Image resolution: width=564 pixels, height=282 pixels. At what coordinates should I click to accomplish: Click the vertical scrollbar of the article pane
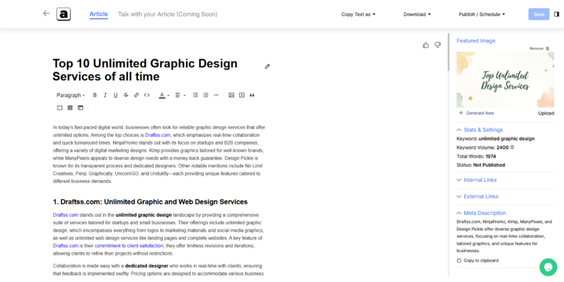tap(448, 52)
